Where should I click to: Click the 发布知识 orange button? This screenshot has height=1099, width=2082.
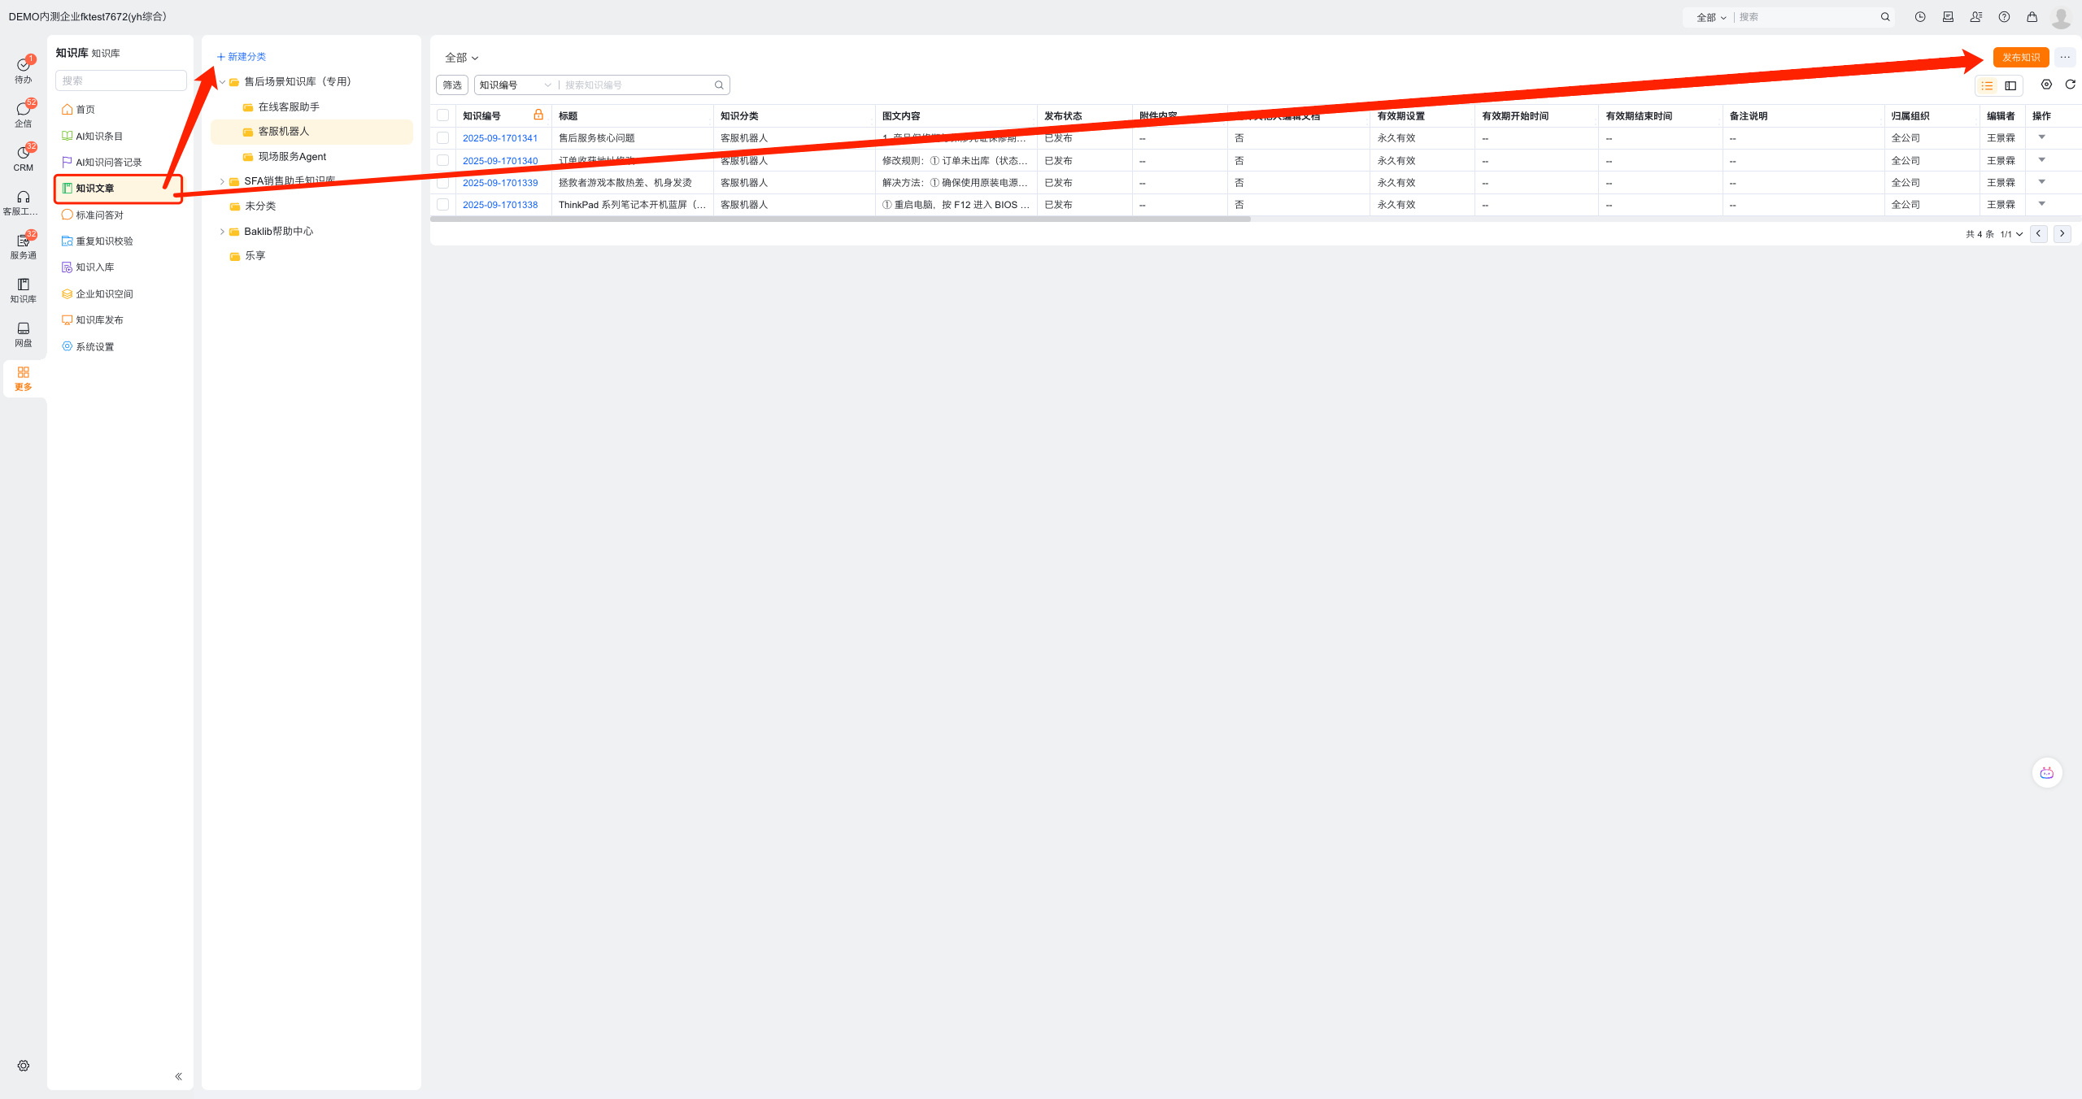(2020, 58)
